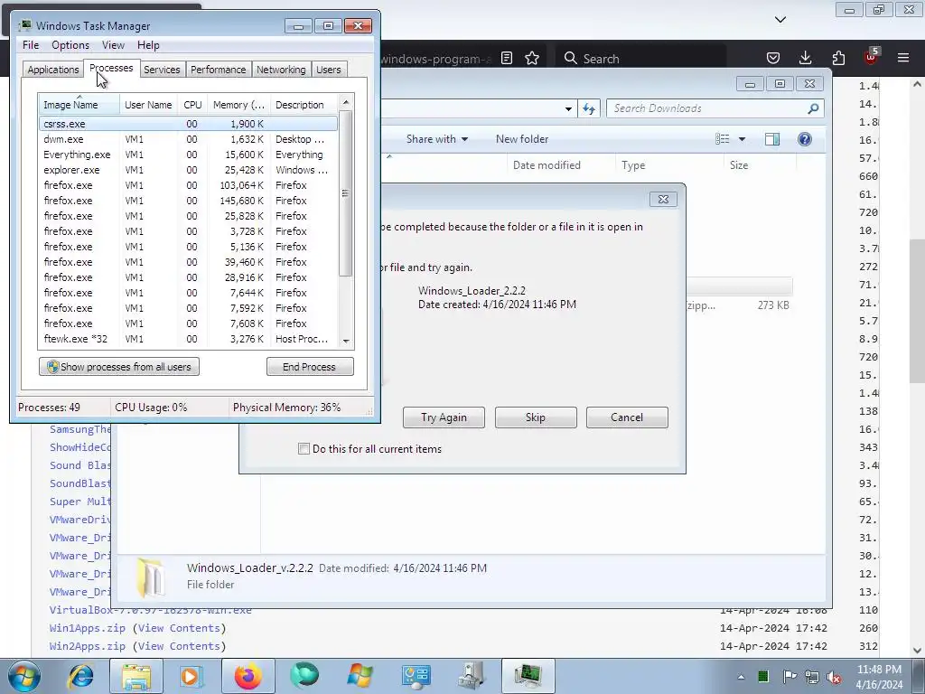
Task: Switch to the Performance tab
Action: pyautogui.click(x=218, y=70)
